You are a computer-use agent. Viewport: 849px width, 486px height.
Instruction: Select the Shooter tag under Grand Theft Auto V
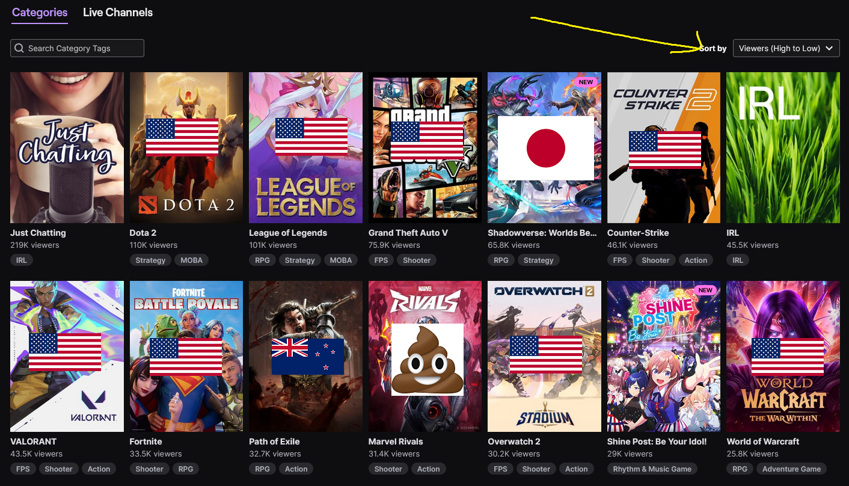click(417, 260)
